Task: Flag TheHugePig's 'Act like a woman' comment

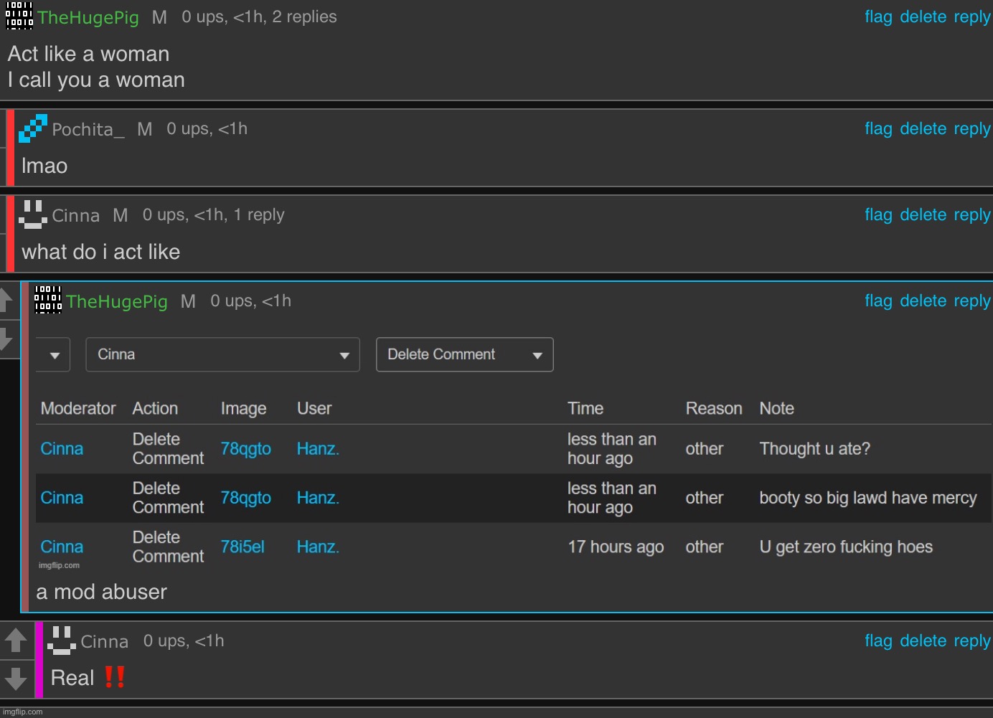Action: 878,16
